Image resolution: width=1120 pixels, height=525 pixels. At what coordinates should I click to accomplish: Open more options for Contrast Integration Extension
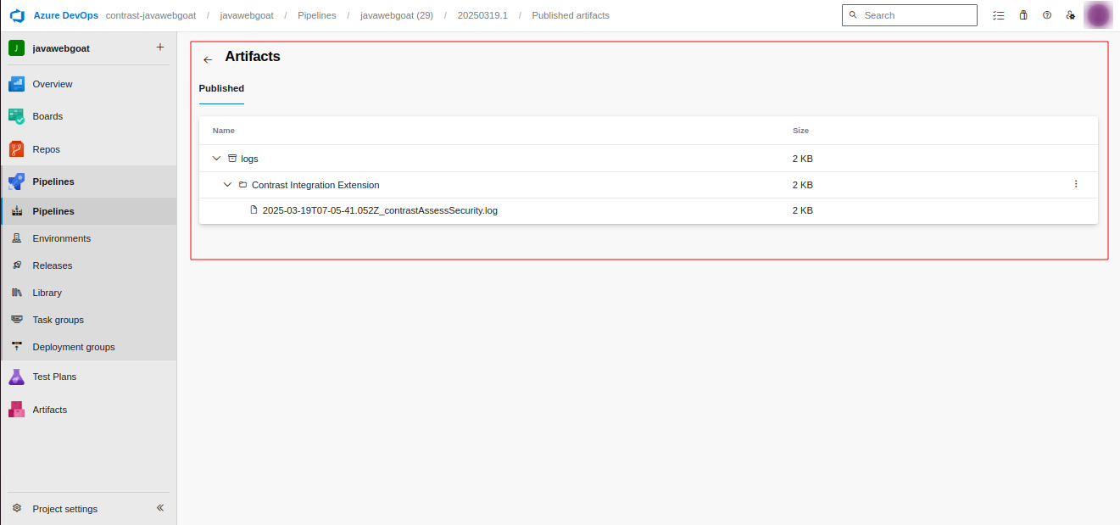coord(1076,184)
